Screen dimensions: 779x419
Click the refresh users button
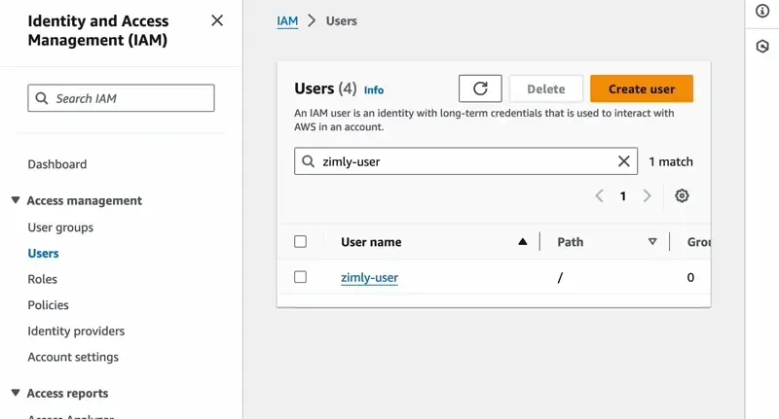(x=480, y=88)
